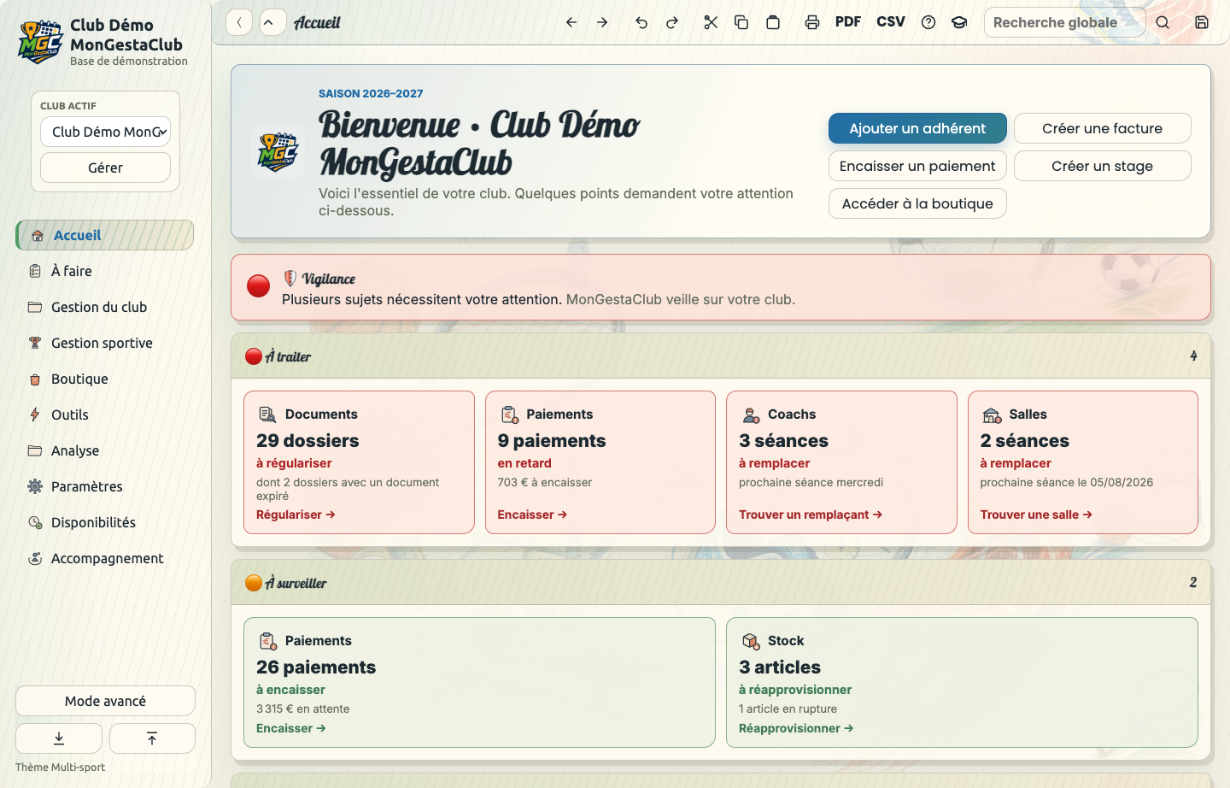This screenshot has height=788, width=1230.
Task: Open Outils in the sidebar
Action: pyautogui.click(x=105, y=415)
